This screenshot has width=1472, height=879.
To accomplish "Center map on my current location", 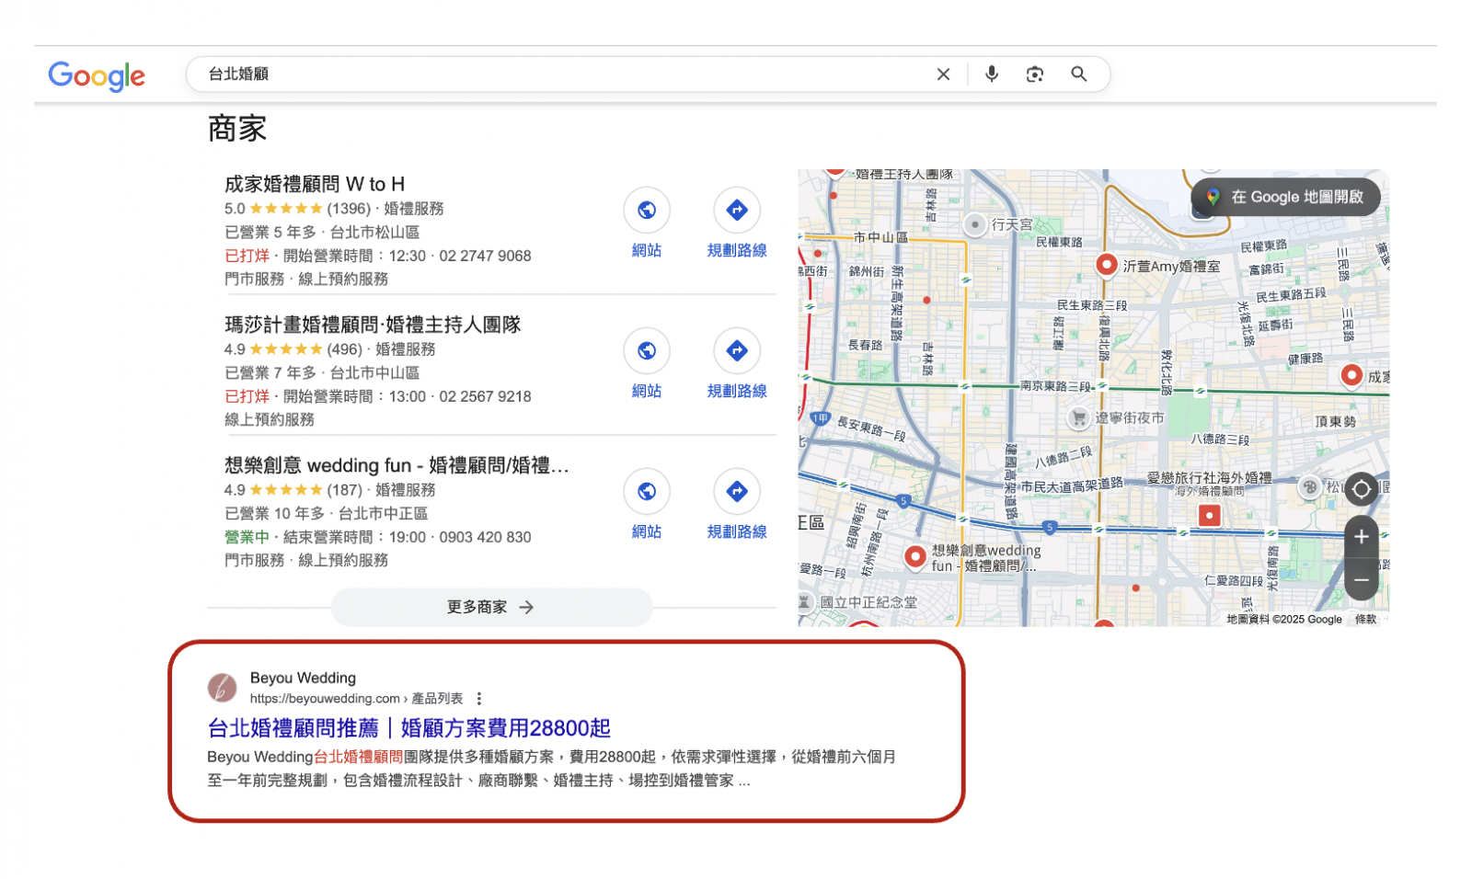I will (x=1361, y=489).
